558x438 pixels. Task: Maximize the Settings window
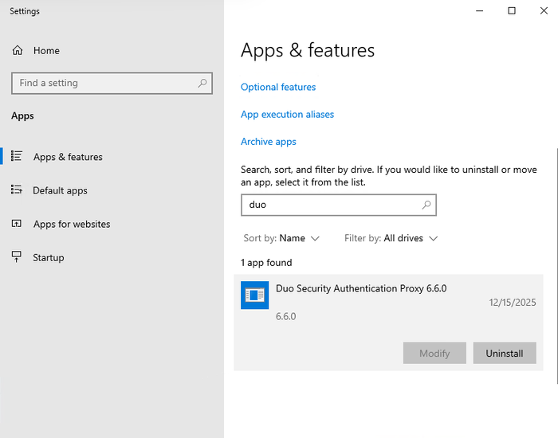click(x=512, y=10)
